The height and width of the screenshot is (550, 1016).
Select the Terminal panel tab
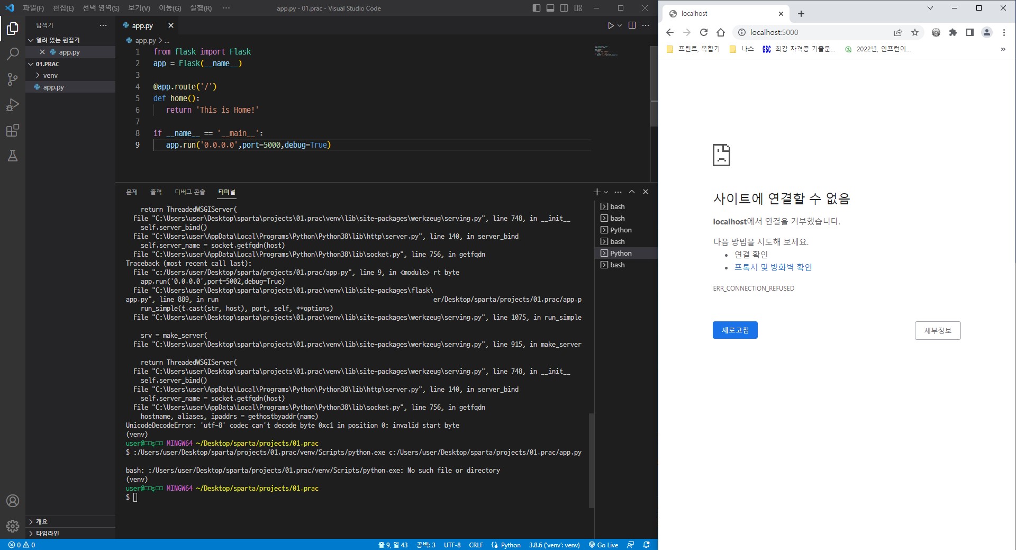click(226, 192)
